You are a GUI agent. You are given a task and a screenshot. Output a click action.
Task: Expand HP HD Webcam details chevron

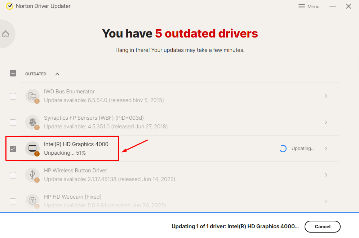(326, 201)
